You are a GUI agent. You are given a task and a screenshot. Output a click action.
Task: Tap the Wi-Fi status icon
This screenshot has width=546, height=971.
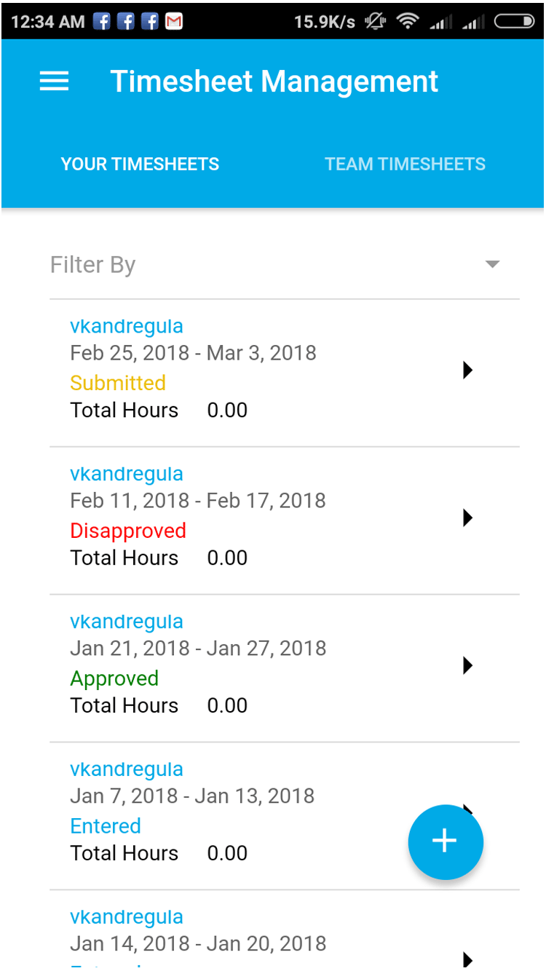click(x=408, y=22)
